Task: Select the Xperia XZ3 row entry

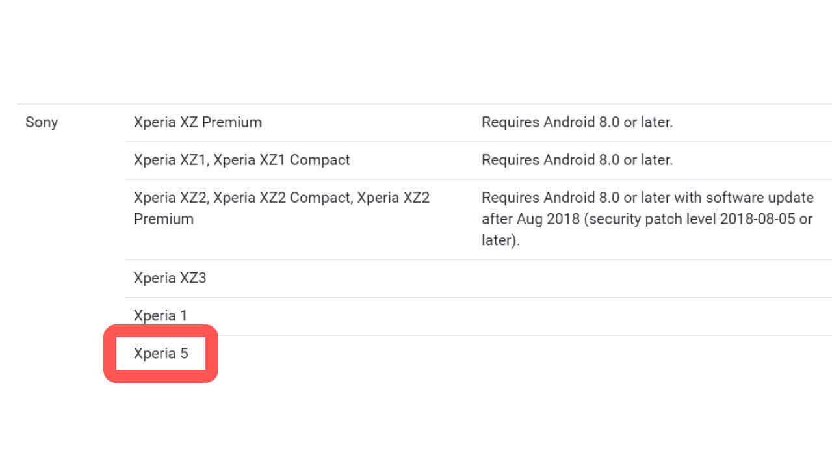Action: tap(170, 278)
